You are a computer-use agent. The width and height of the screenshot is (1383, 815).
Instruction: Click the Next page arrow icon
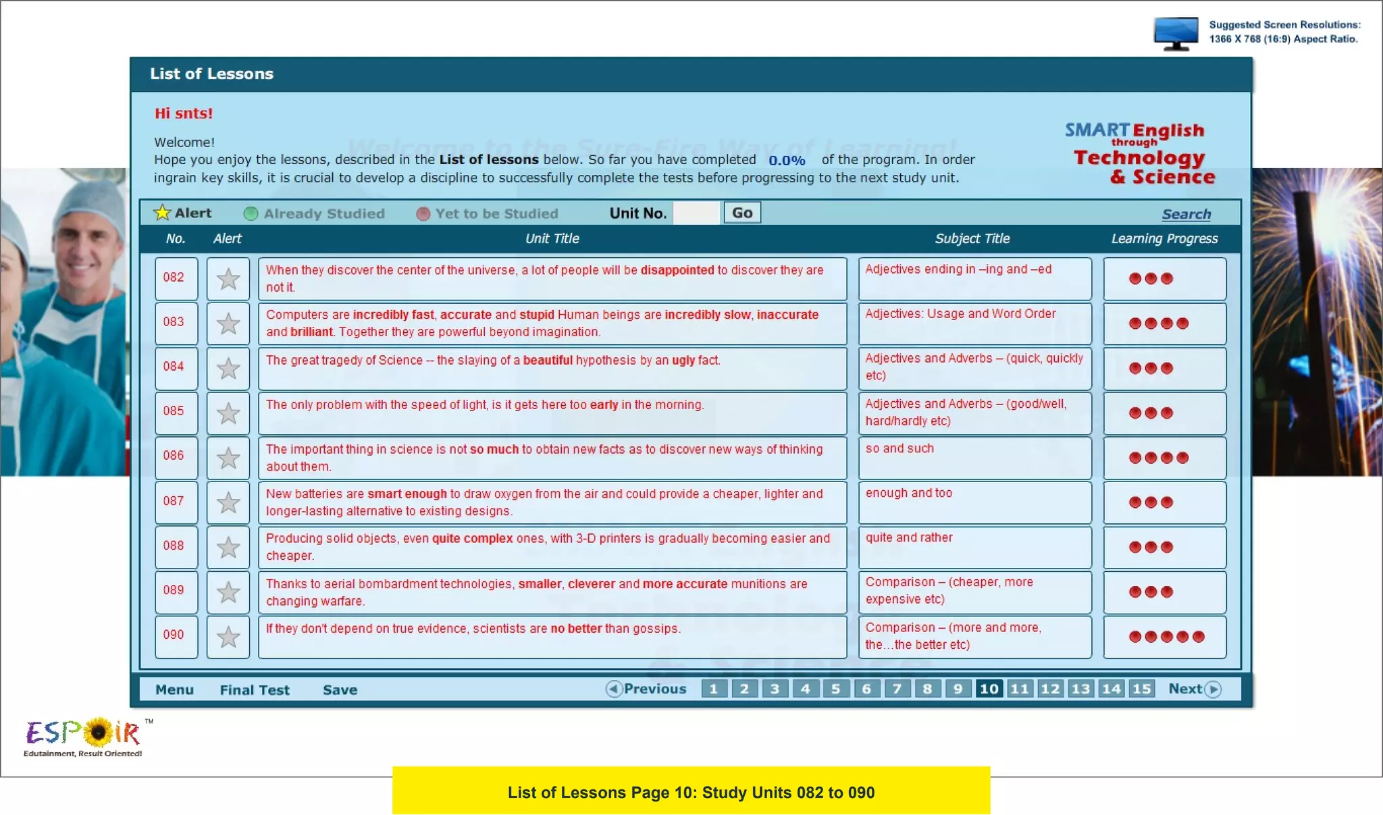[x=1213, y=689]
